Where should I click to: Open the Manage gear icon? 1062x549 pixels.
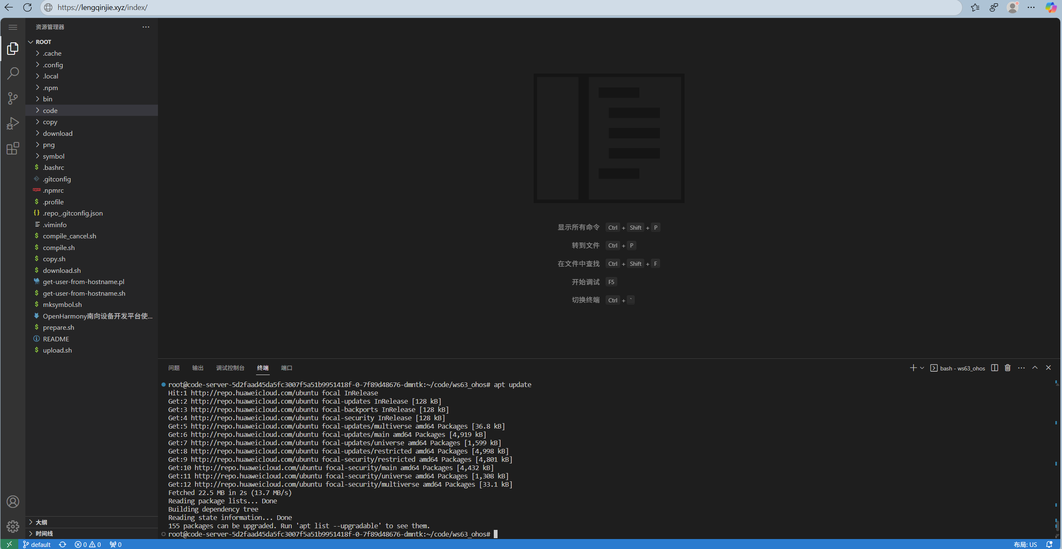click(12, 526)
